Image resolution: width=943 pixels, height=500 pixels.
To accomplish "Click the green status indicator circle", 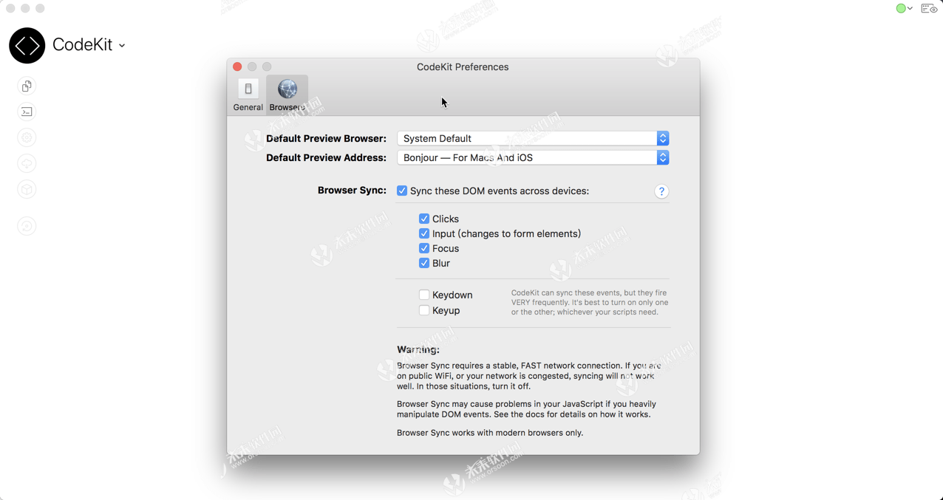I will tap(902, 7).
